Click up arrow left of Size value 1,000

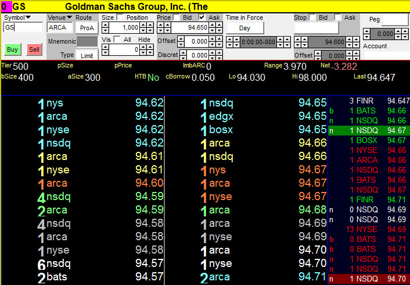[x=105, y=25]
